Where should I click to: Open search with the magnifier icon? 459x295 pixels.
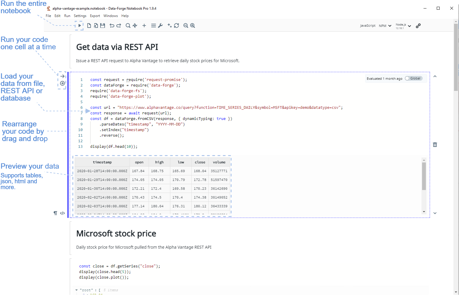coord(128,26)
